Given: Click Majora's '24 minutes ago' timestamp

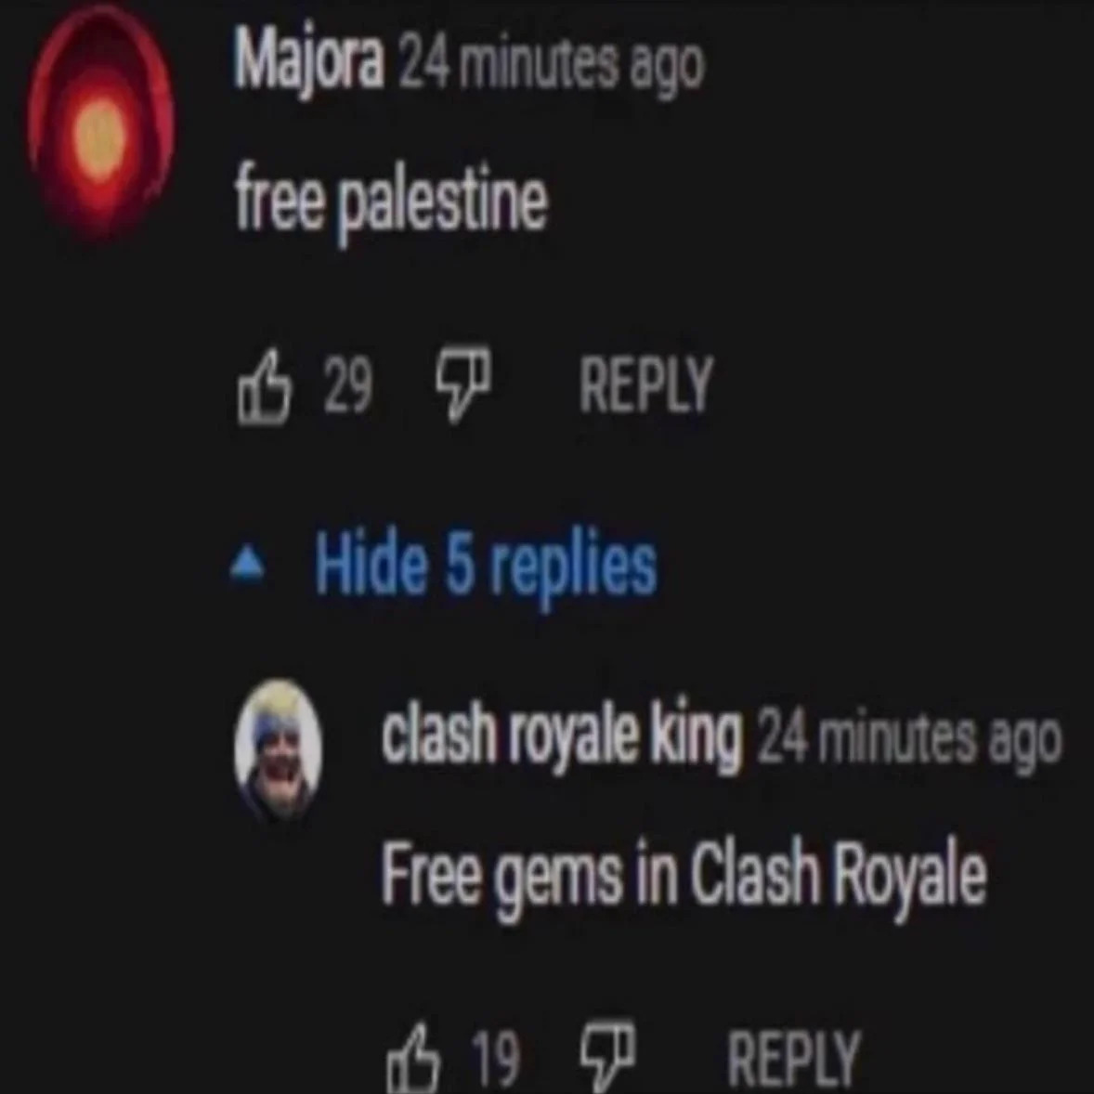Looking at the screenshot, I should coord(552,66).
